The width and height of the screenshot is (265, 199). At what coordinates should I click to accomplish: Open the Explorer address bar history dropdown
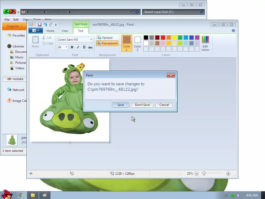pyautogui.click(x=131, y=12)
